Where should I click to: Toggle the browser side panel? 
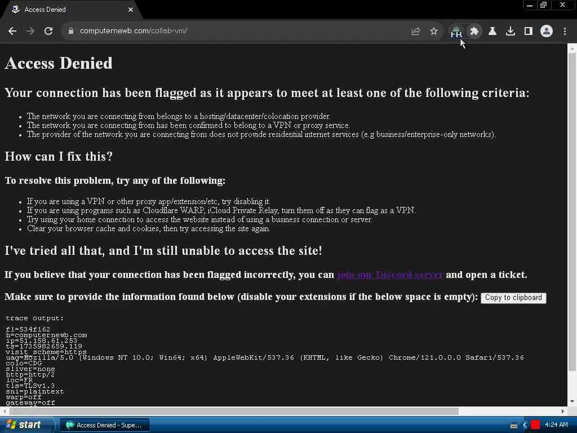click(x=529, y=32)
